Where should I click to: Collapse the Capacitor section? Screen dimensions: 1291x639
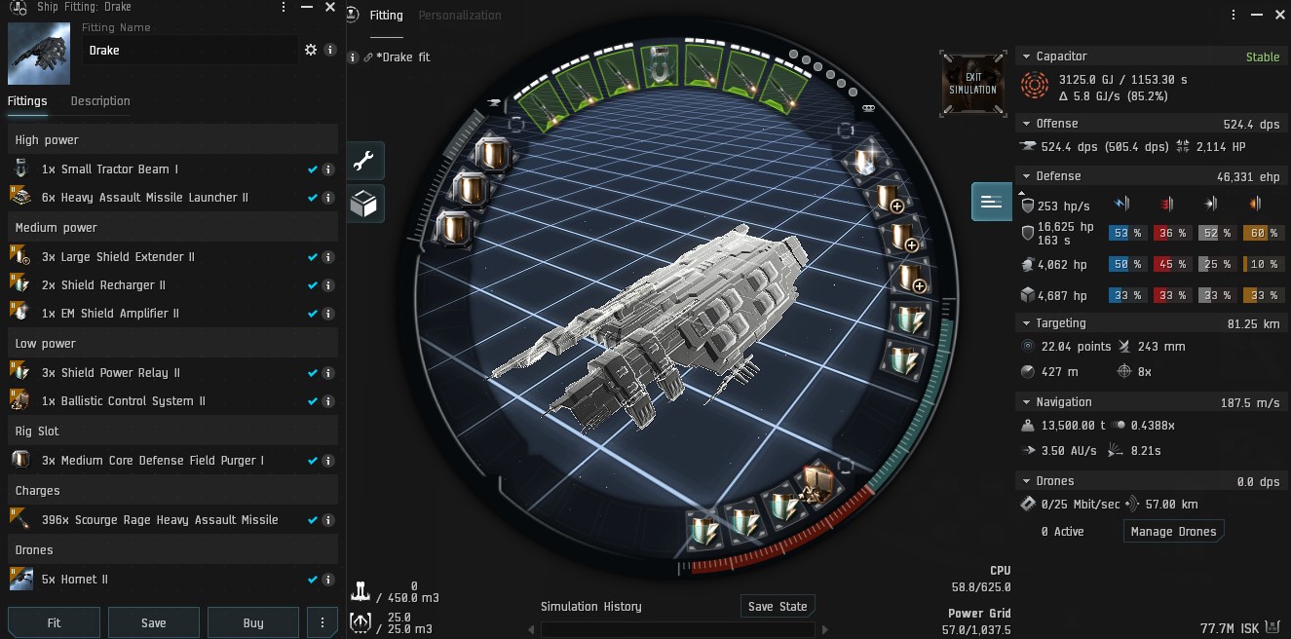click(1025, 56)
